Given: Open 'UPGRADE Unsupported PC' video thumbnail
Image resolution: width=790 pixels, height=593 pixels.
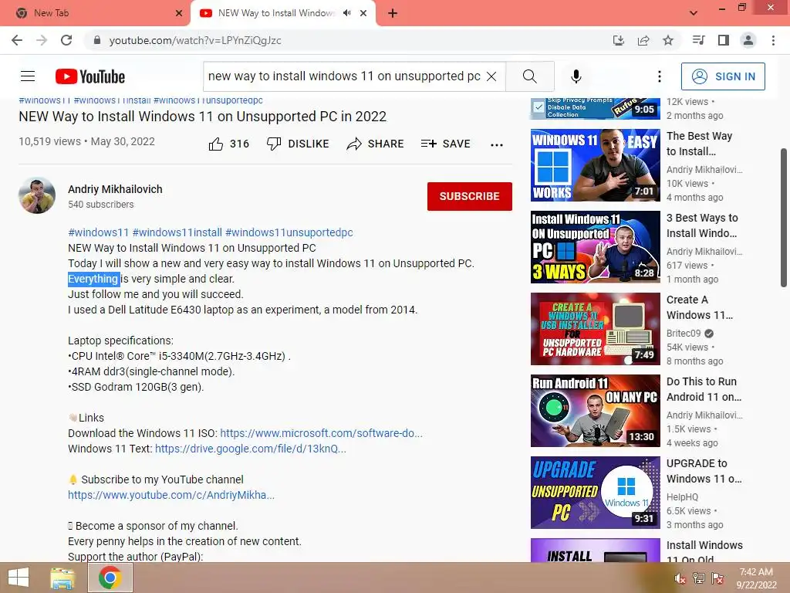Looking at the screenshot, I should tap(595, 493).
